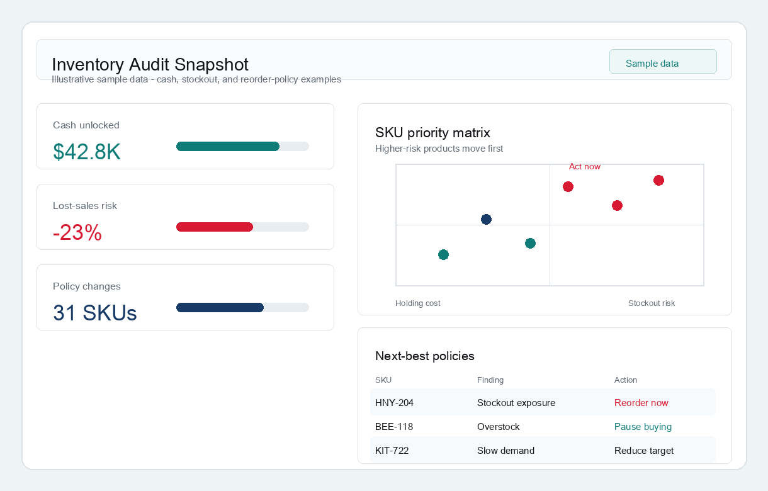Image resolution: width=768 pixels, height=491 pixels.
Task: Click the Reduce target action
Action: pos(644,451)
